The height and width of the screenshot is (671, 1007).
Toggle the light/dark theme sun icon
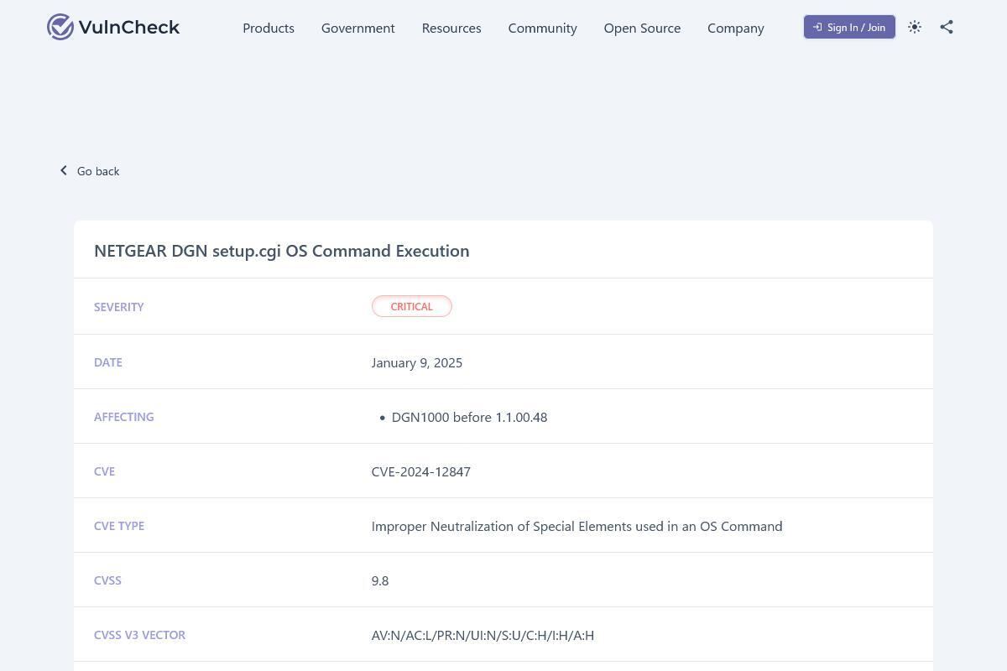[915, 27]
